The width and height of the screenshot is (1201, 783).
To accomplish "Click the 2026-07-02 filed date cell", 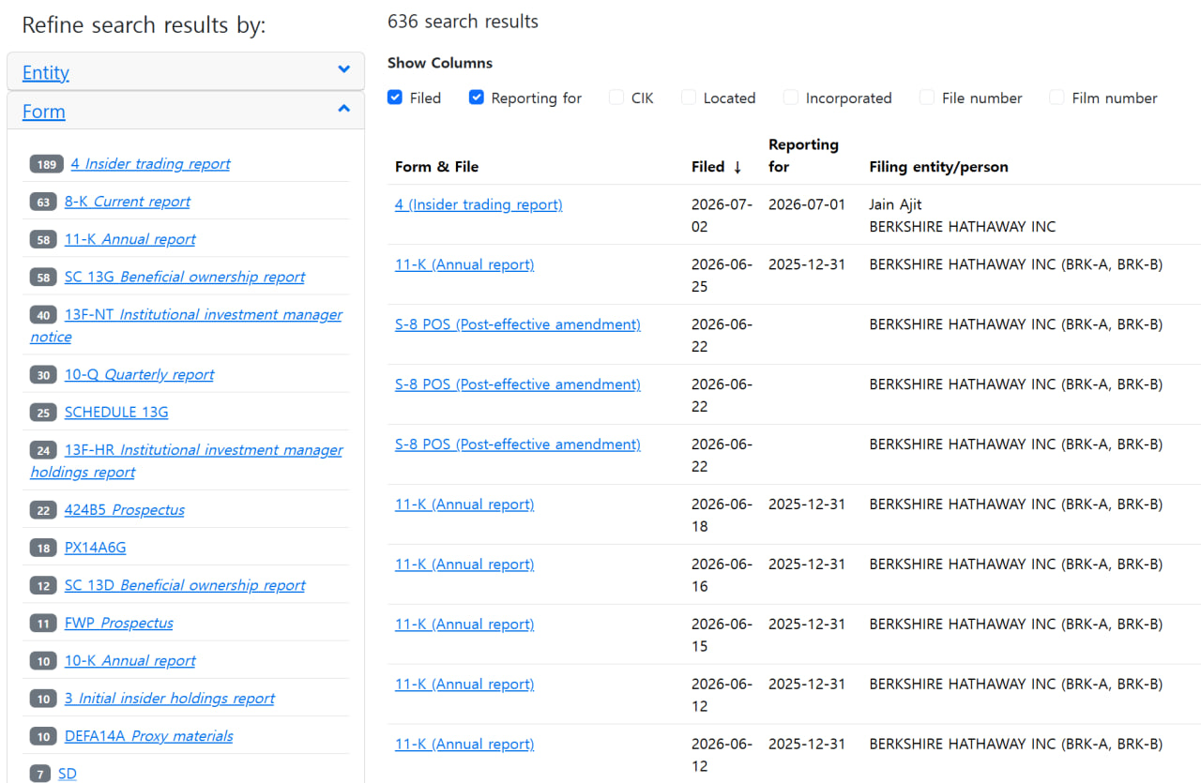I will pos(722,216).
